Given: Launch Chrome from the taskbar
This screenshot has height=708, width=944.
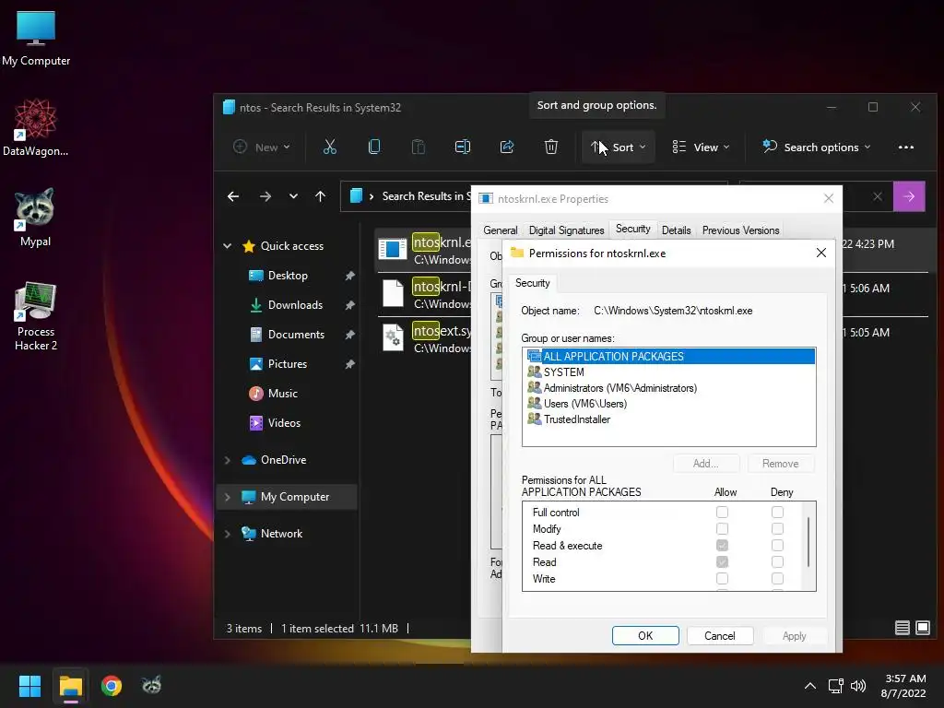Looking at the screenshot, I should click(x=112, y=686).
